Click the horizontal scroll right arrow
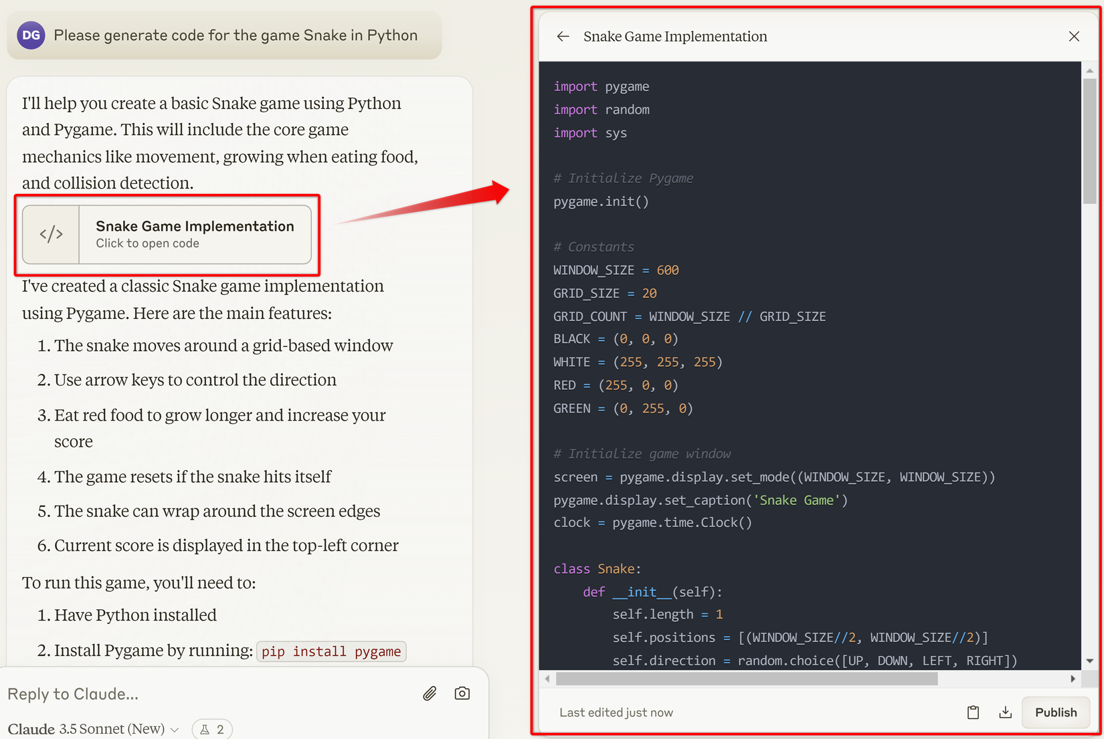The width and height of the screenshot is (1104, 739). pos(1073,679)
